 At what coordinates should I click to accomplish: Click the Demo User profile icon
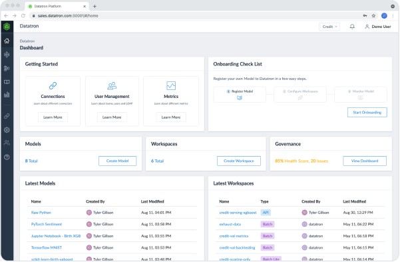367,26
